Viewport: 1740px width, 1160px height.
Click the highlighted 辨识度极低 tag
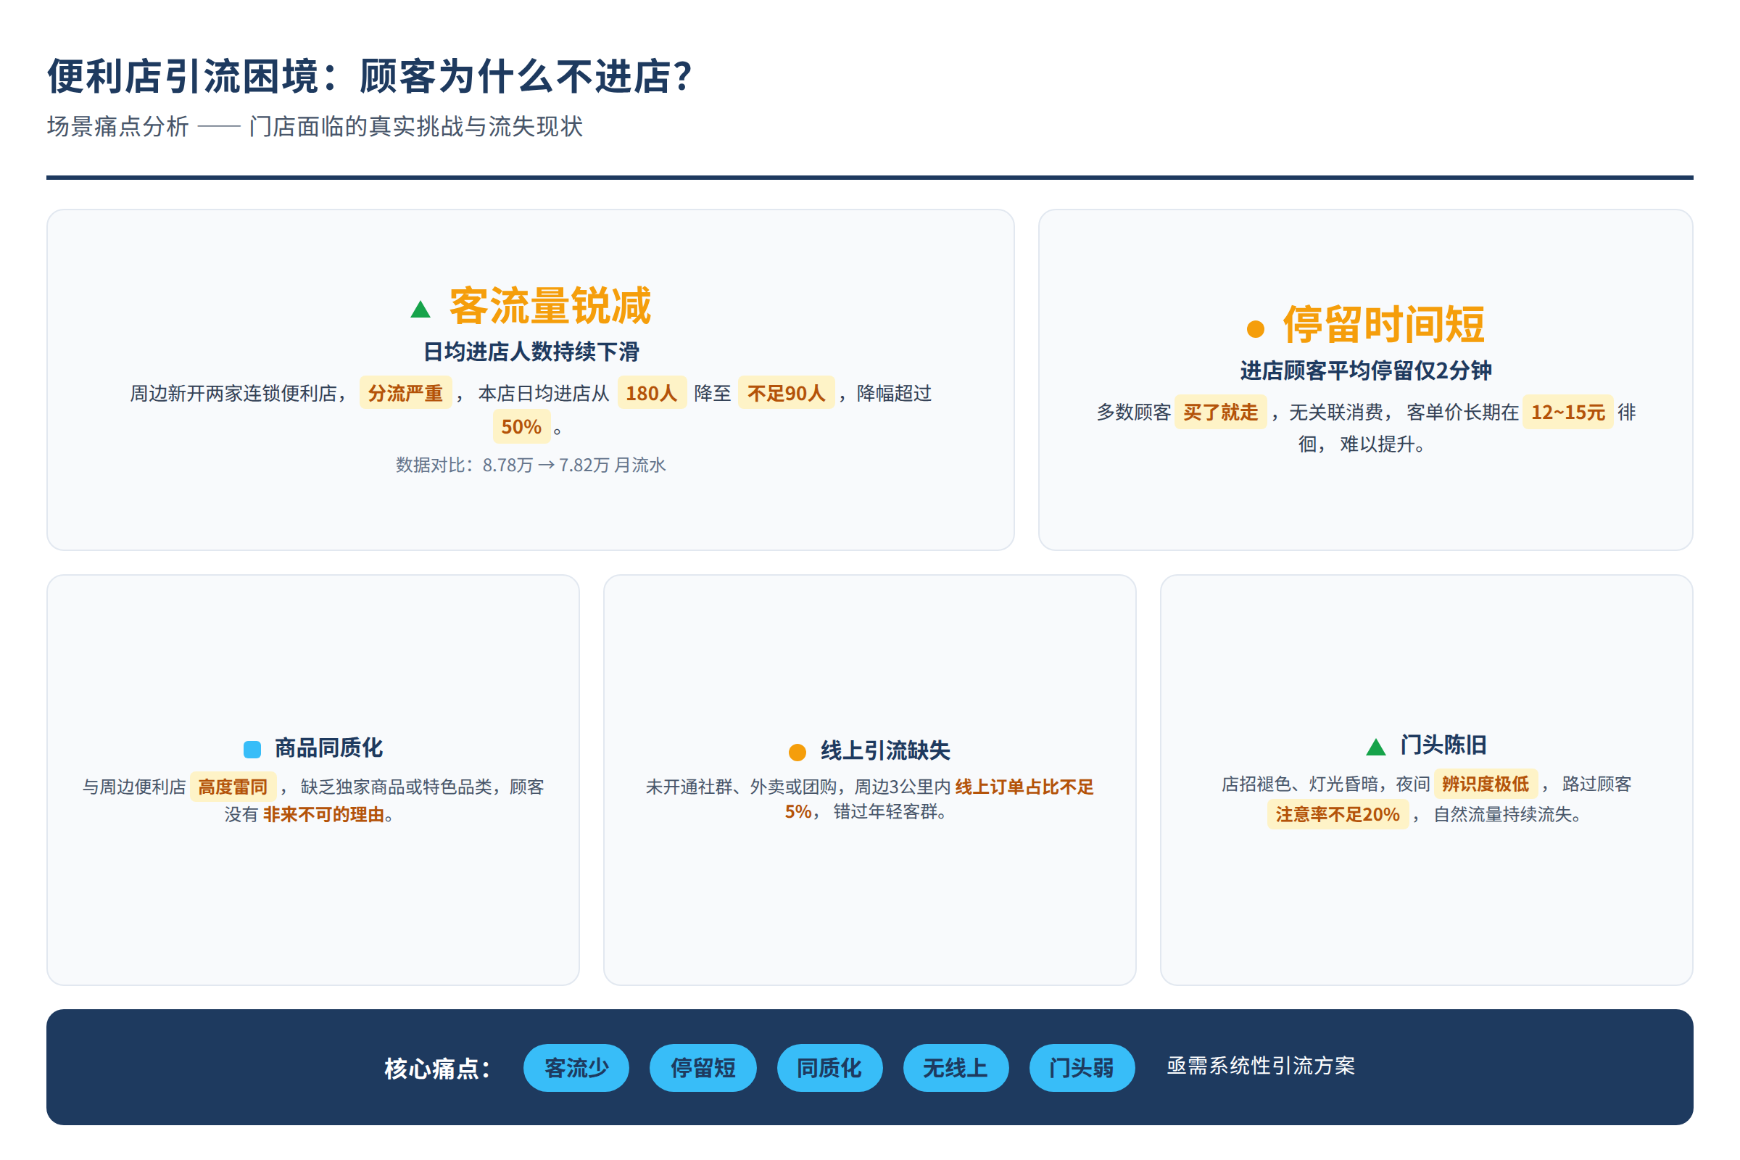(x=1486, y=784)
